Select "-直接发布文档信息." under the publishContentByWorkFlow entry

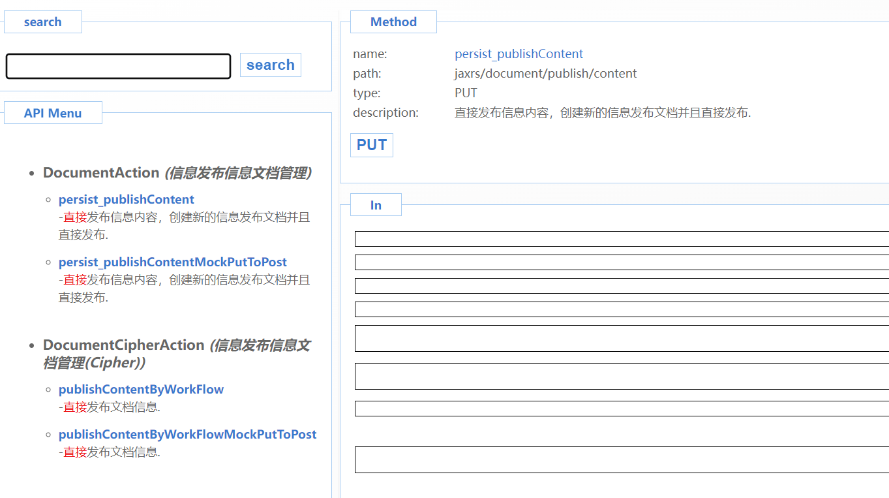(110, 407)
